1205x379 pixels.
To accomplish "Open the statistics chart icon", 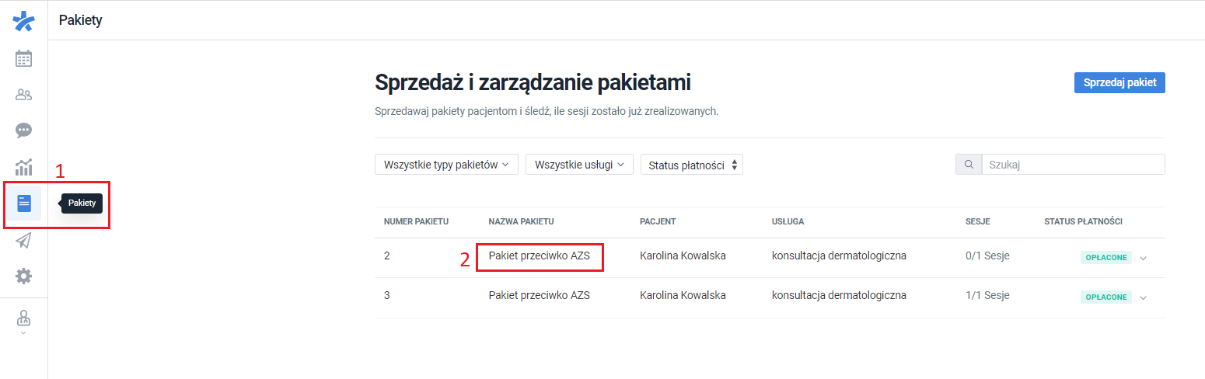I will [x=24, y=167].
